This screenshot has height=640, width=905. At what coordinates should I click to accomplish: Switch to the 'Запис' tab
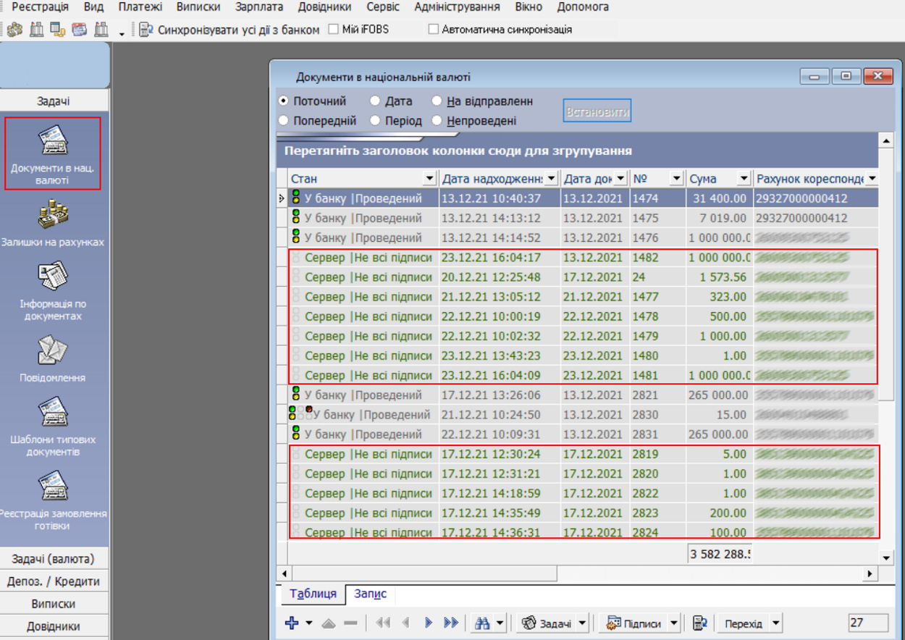click(x=370, y=594)
